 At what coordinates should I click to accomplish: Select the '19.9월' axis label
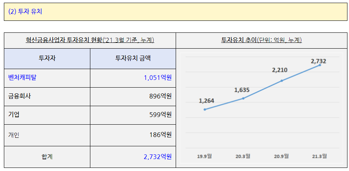coord(204,156)
